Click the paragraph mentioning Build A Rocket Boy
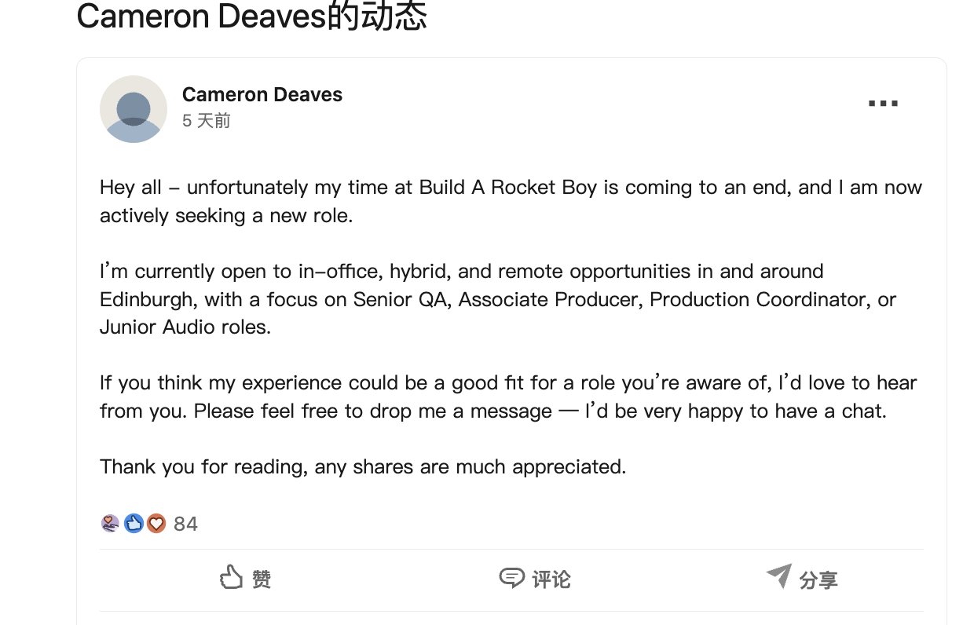The width and height of the screenshot is (963, 625). click(x=511, y=202)
